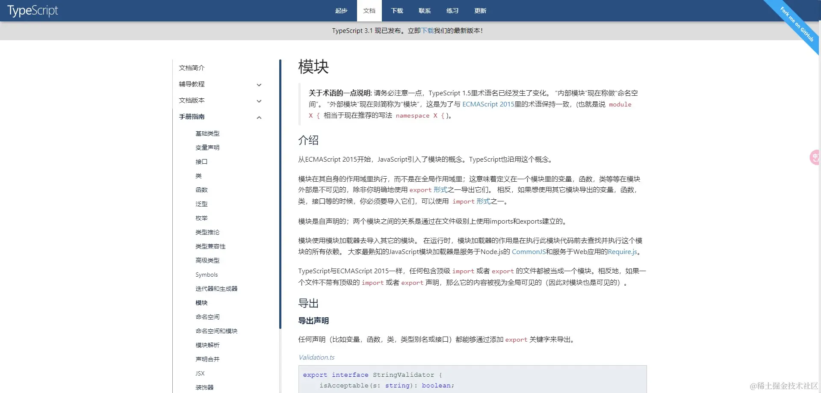The height and width of the screenshot is (393, 821).
Task: Open the 命名空间和模块 sidebar page
Action: point(216,331)
